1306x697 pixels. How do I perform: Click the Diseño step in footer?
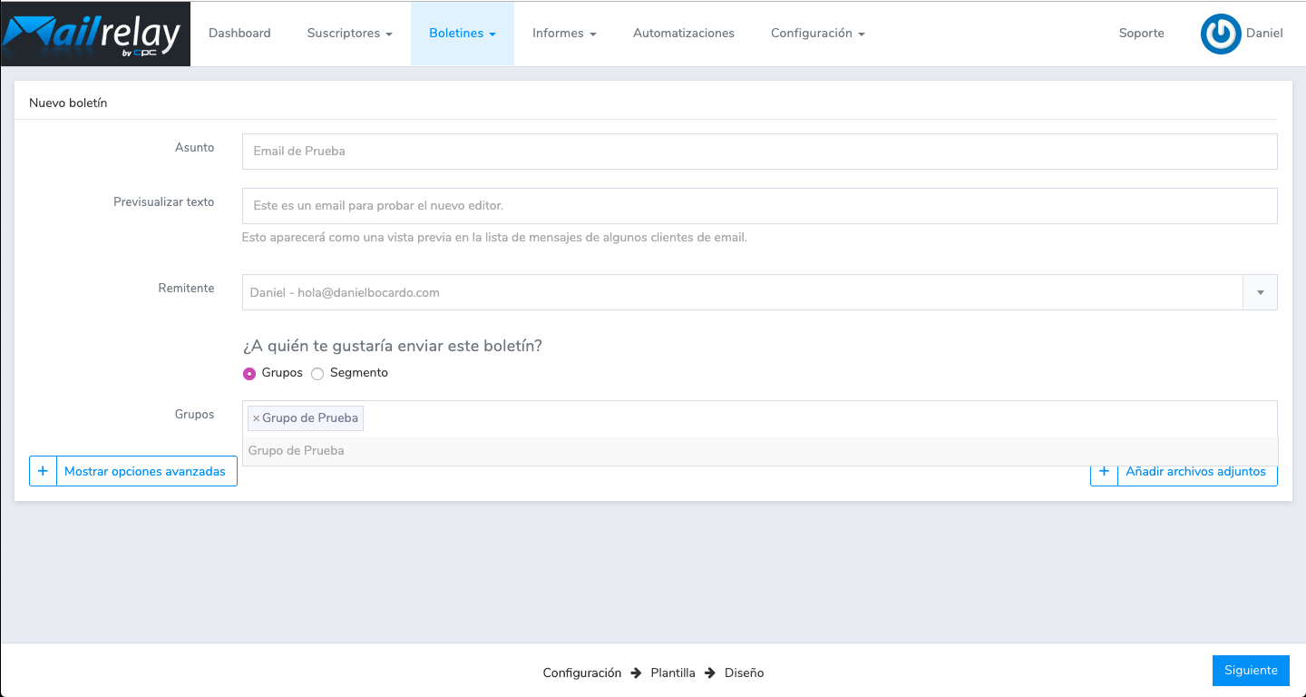[744, 673]
